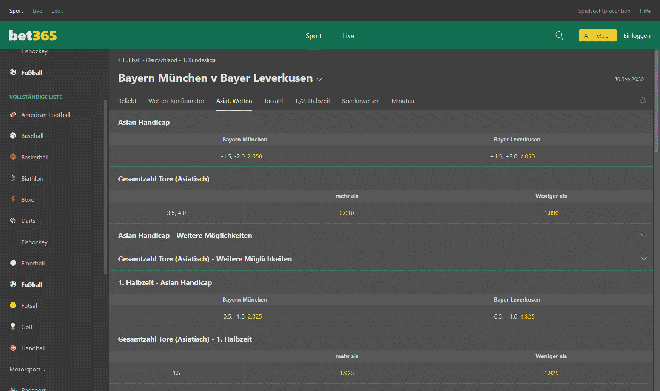Open Eishockey in the sports list
Image resolution: width=660 pixels, height=391 pixels.
pyautogui.click(x=34, y=242)
